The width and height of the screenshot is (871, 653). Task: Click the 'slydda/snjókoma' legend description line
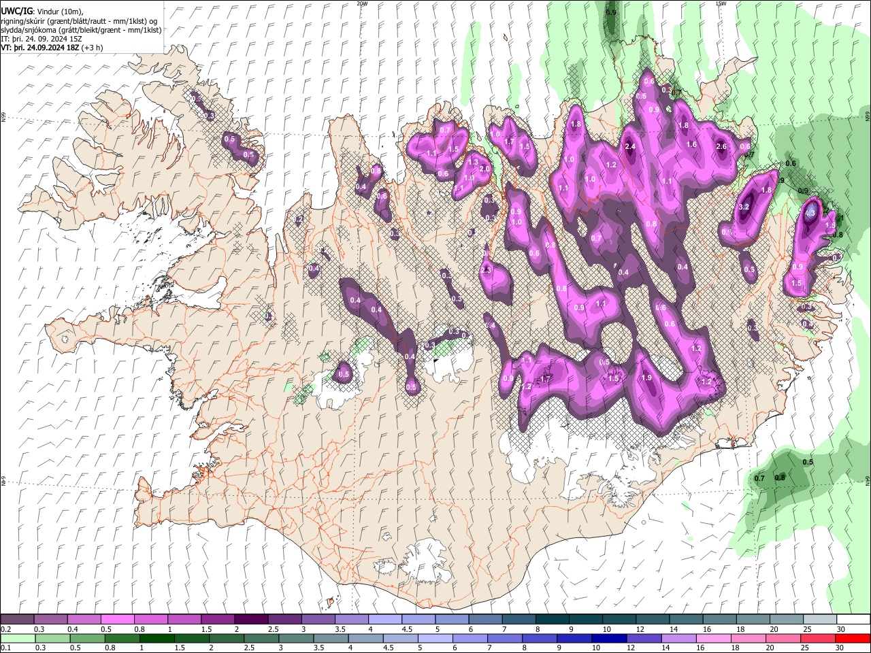click(81, 30)
